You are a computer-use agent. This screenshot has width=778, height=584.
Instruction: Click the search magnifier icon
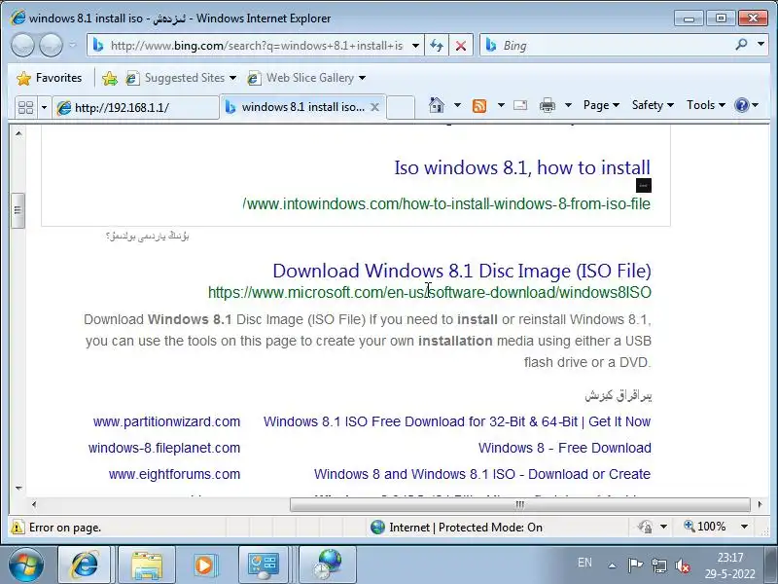click(x=741, y=45)
